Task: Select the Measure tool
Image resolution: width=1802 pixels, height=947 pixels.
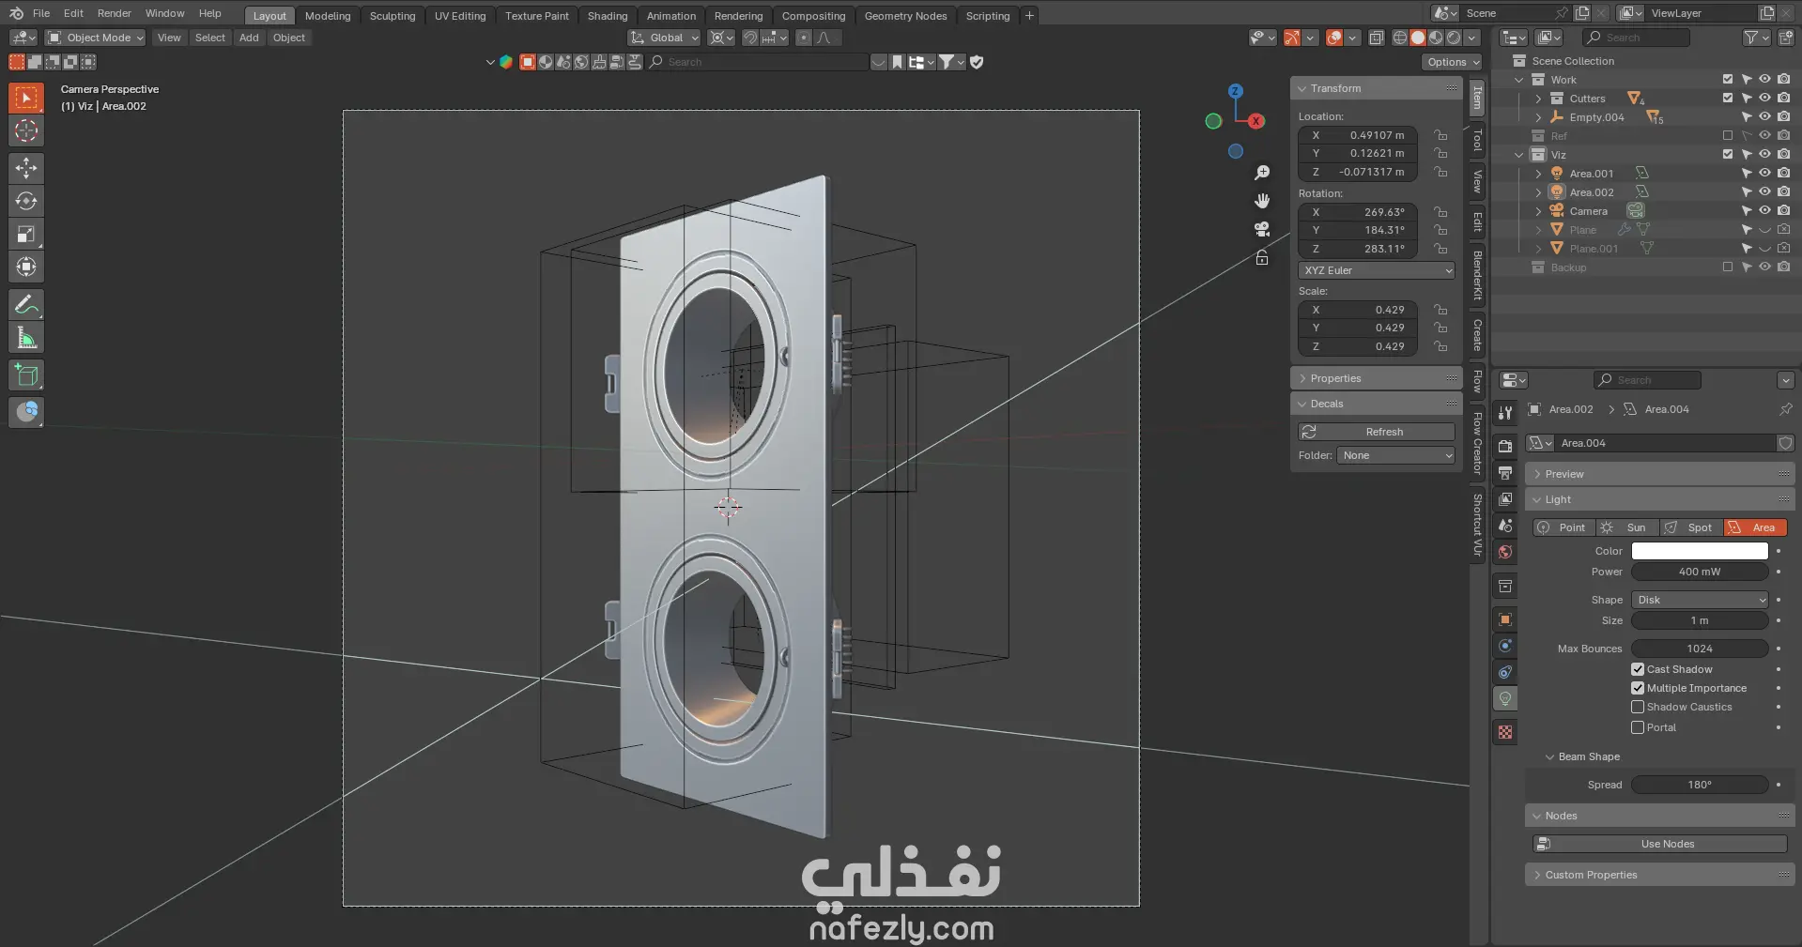Action: pos(26,338)
